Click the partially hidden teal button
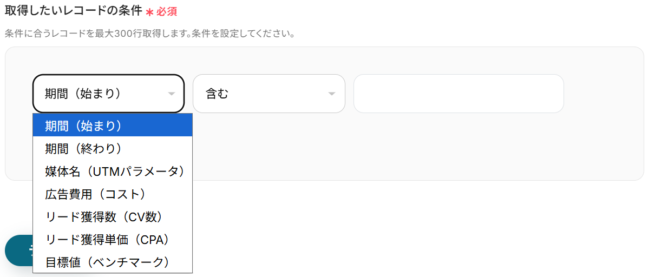The image size is (648, 277). 18,250
